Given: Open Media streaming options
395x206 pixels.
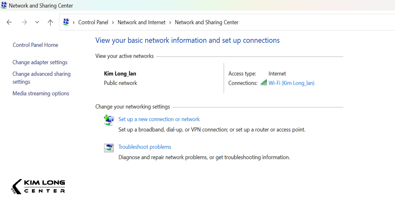Looking at the screenshot, I should click(x=41, y=93).
